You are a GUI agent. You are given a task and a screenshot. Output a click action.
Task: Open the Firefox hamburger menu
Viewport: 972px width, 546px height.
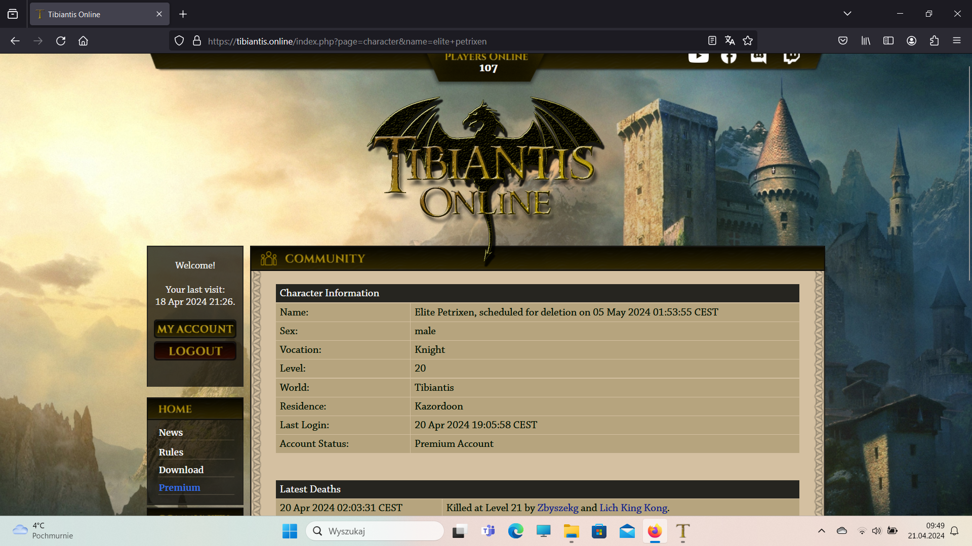coord(956,41)
